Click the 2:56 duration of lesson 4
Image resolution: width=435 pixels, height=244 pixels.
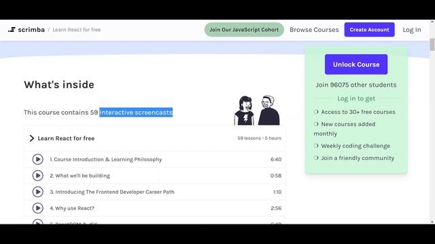click(276, 208)
